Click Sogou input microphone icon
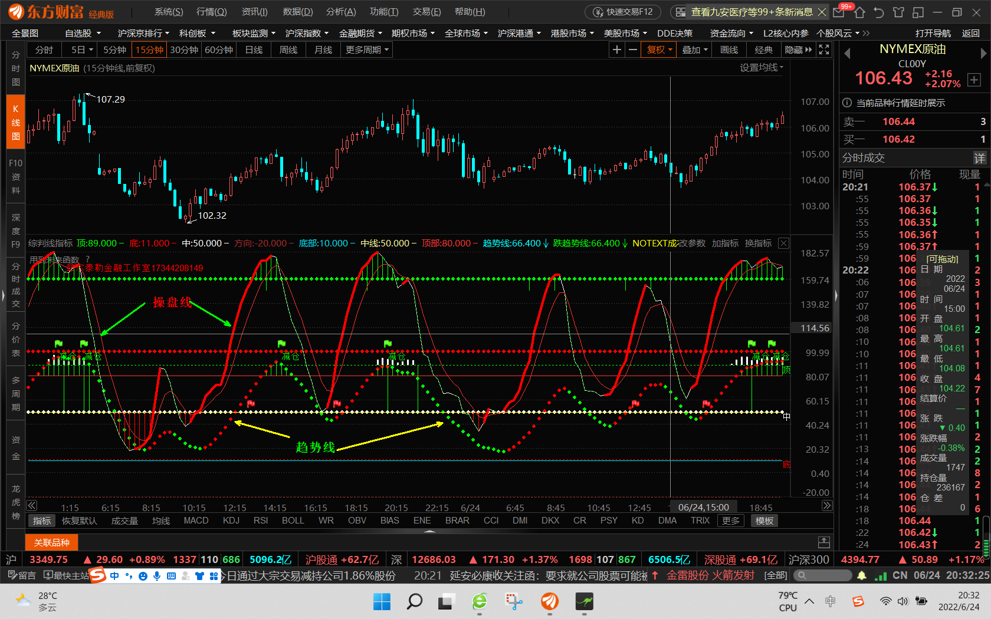The image size is (991, 619). [157, 576]
